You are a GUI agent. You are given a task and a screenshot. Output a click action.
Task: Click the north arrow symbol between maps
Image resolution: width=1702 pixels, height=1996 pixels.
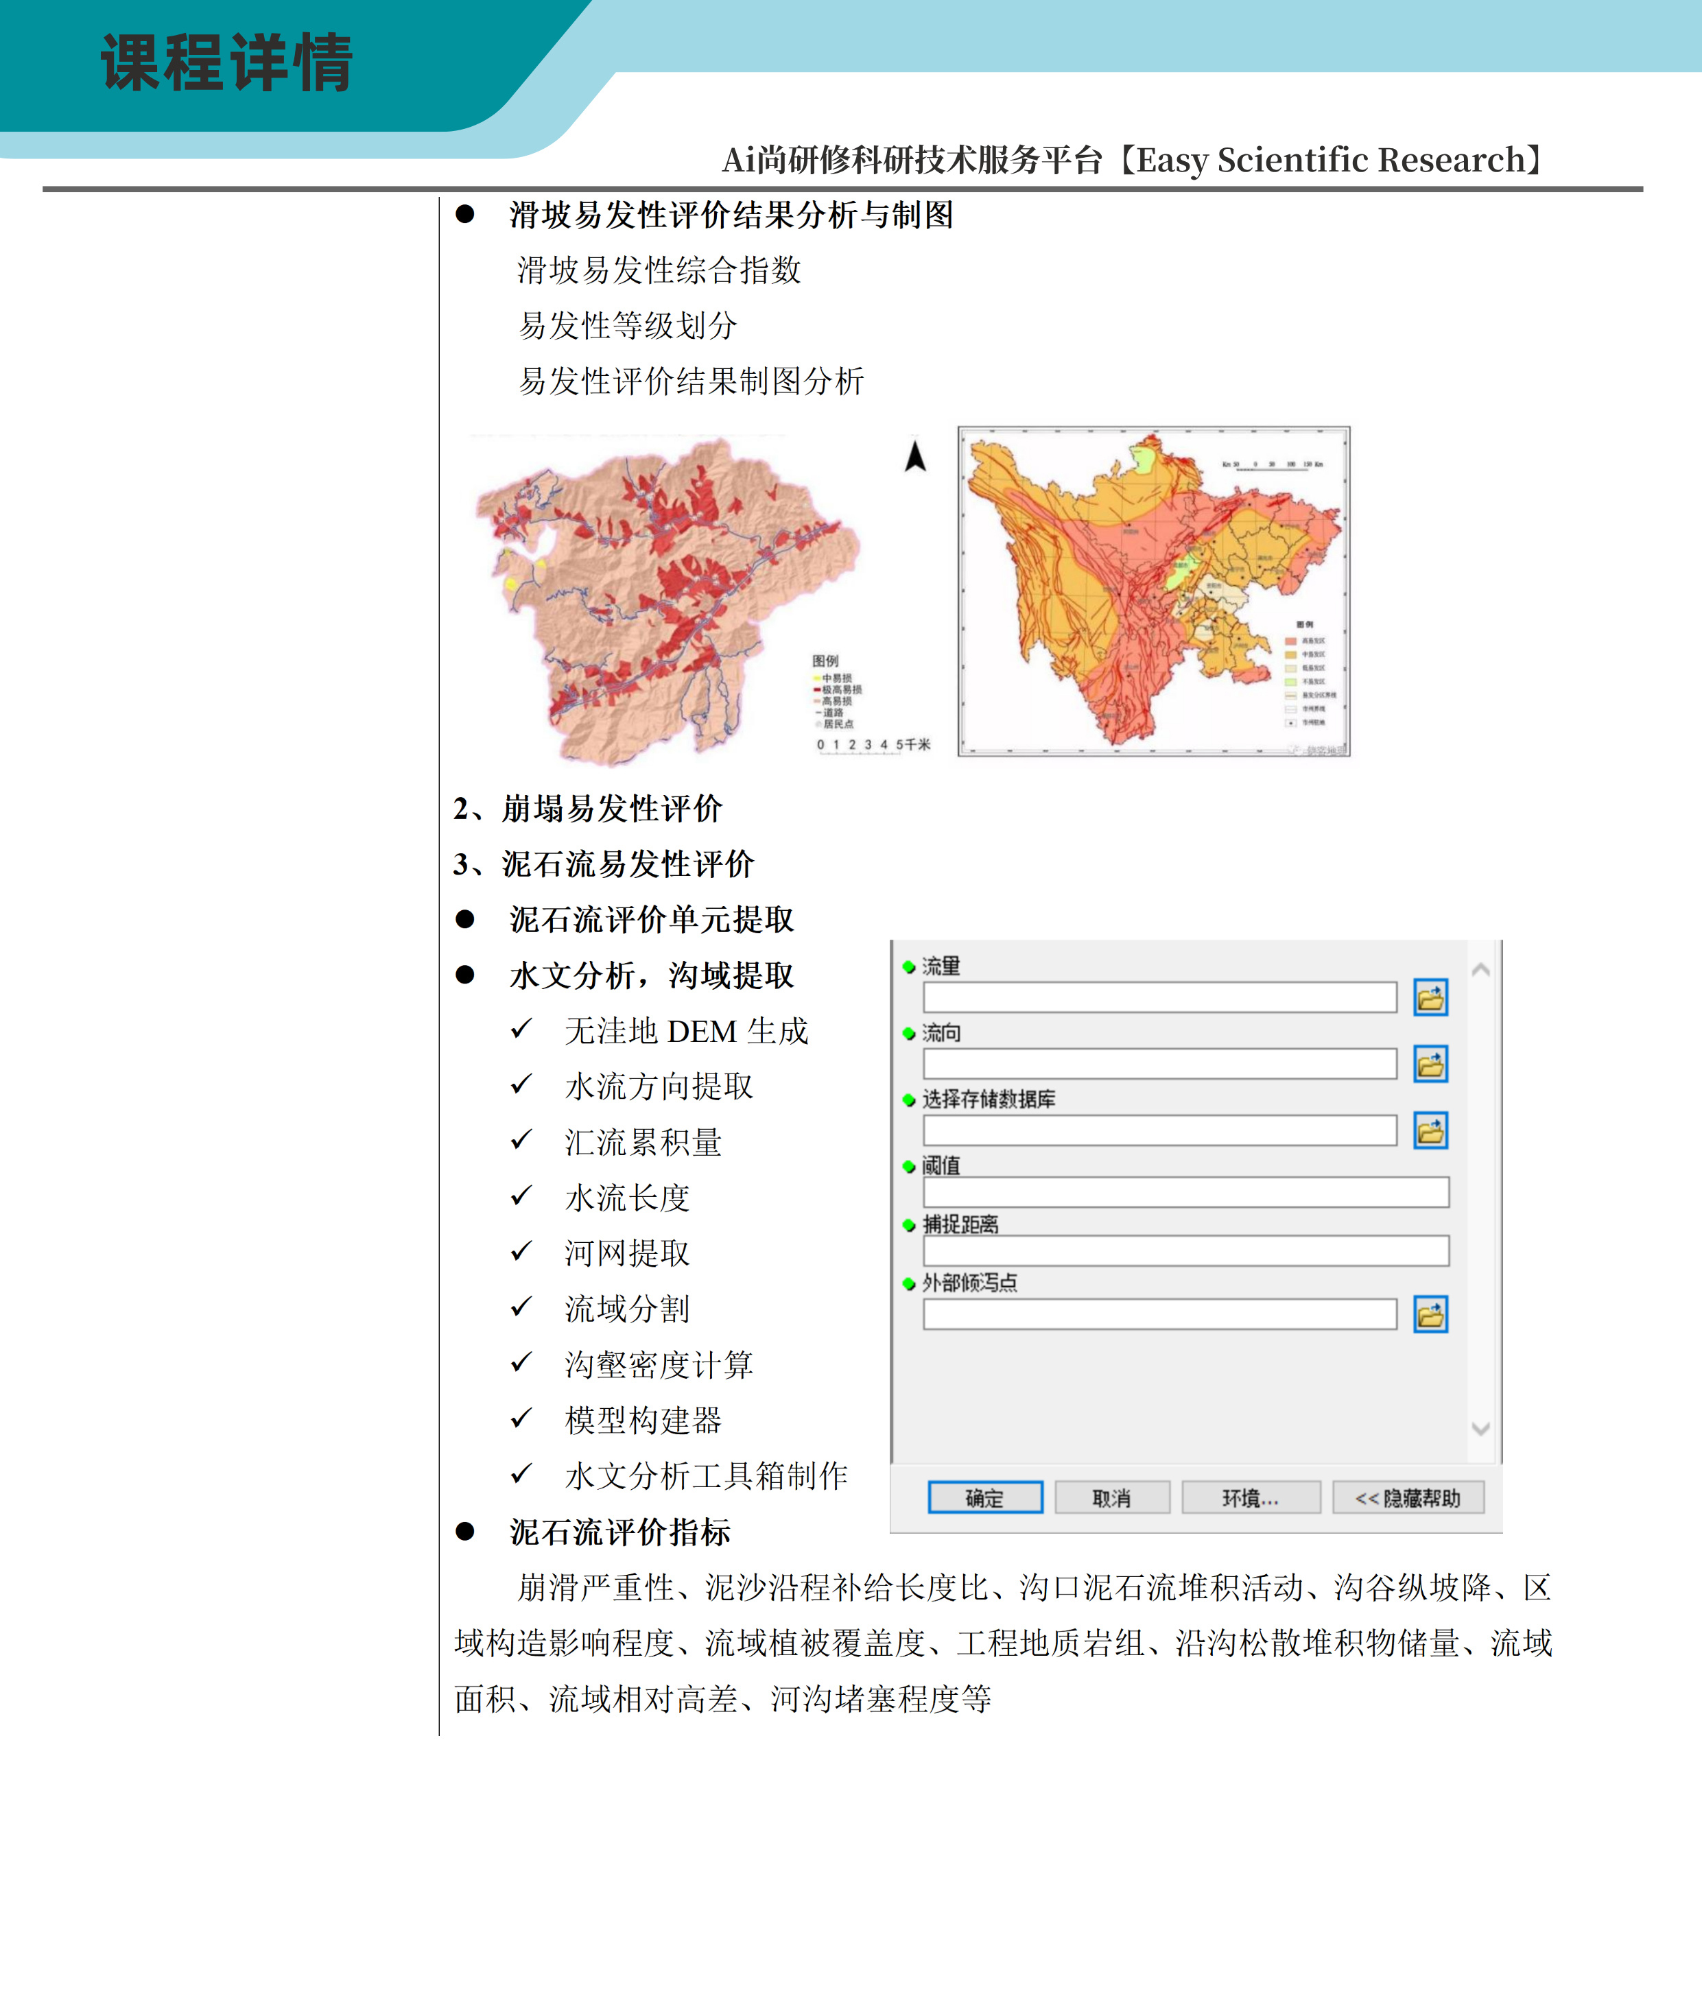[x=915, y=455]
